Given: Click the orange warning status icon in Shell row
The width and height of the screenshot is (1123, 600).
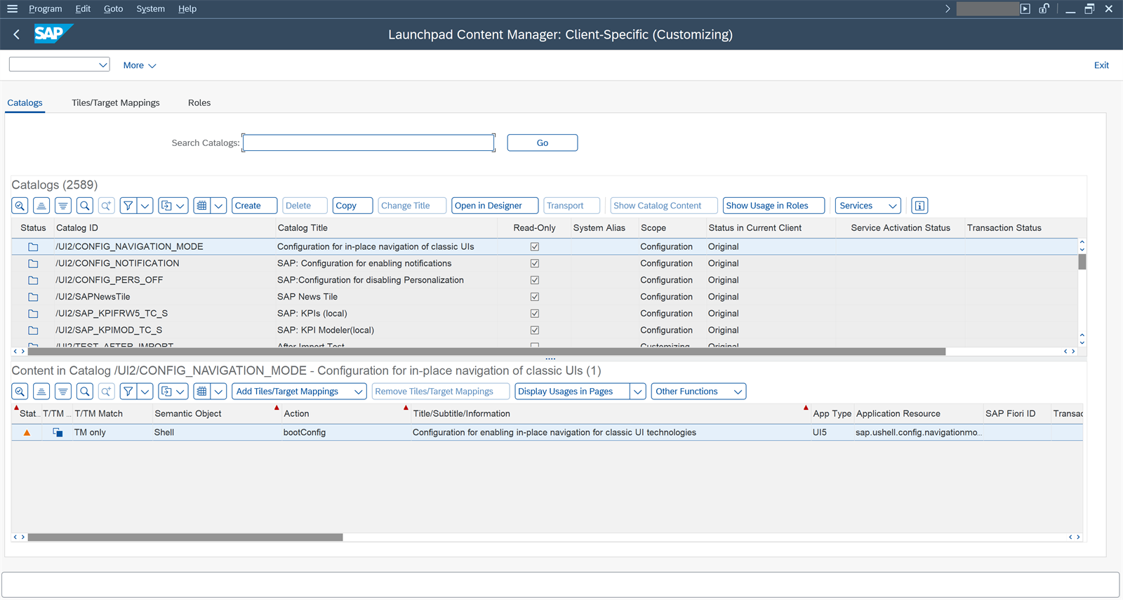Looking at the screenshot, I should (x=27, y=433).
